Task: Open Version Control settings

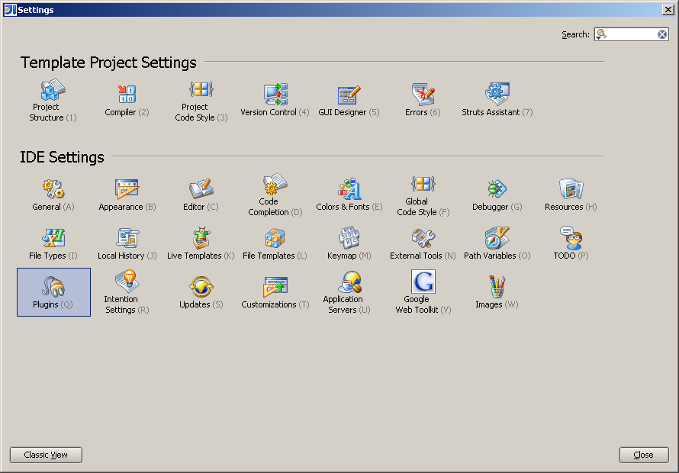Action: coord(275,100)
